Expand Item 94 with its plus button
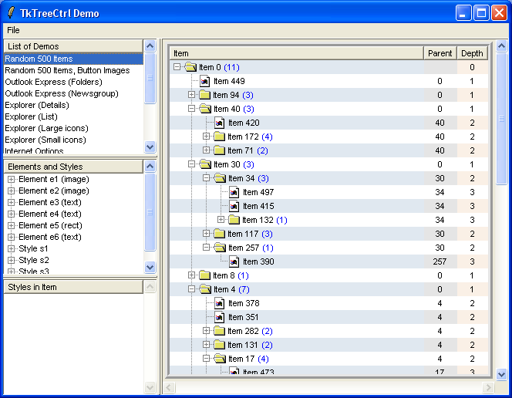Image resolution: width=512 pixels, height=398 pixels. point(192,95)
